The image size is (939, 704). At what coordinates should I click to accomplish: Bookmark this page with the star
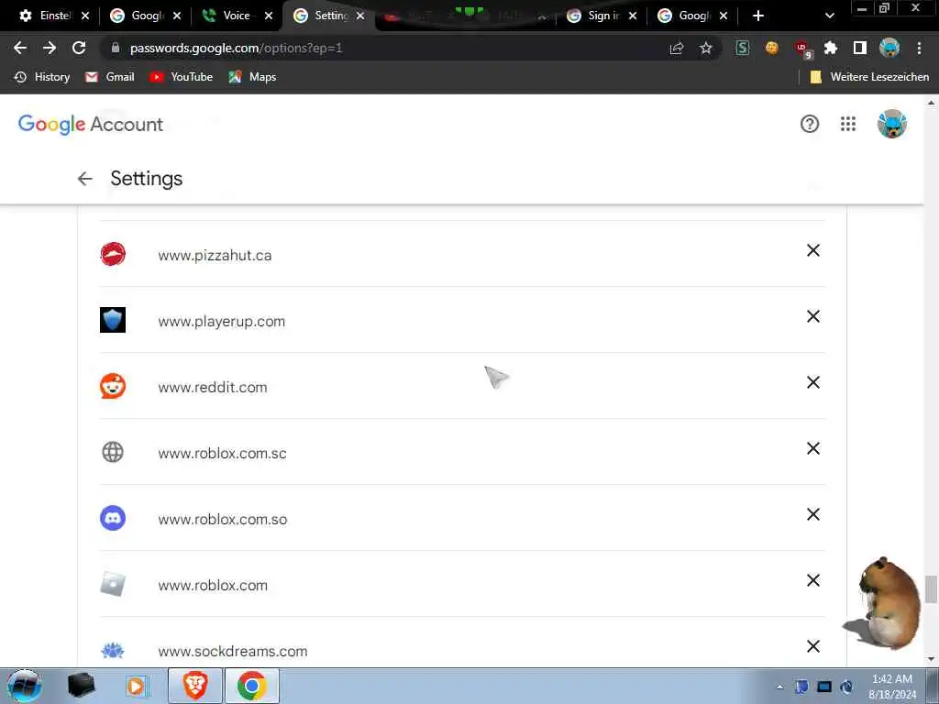click(706, 48)
